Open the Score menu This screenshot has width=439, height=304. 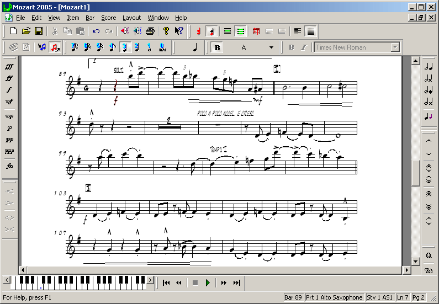point(109,18)
